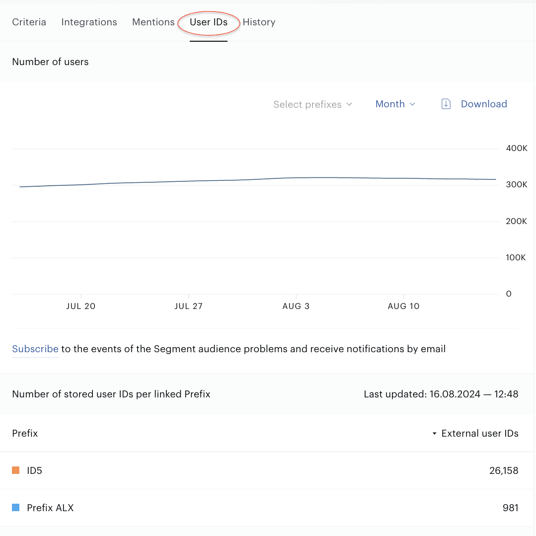The height and width of the screenshot is (536, 536).
Task: Expand the Select prefixes dropdown
Action: (312, 104)
